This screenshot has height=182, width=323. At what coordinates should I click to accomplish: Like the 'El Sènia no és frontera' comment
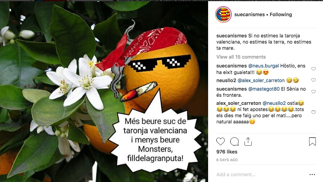(x=313, y=92)
